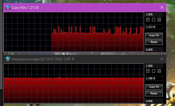This screenshot has width=175, height=106.
Task: Click inside the Core VIDs voltage graph
Action: pyautogui.click(x=74, y=32)
